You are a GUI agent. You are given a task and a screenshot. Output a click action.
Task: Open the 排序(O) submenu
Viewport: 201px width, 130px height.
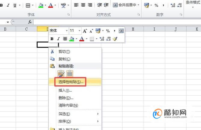(x=75, y=121)
